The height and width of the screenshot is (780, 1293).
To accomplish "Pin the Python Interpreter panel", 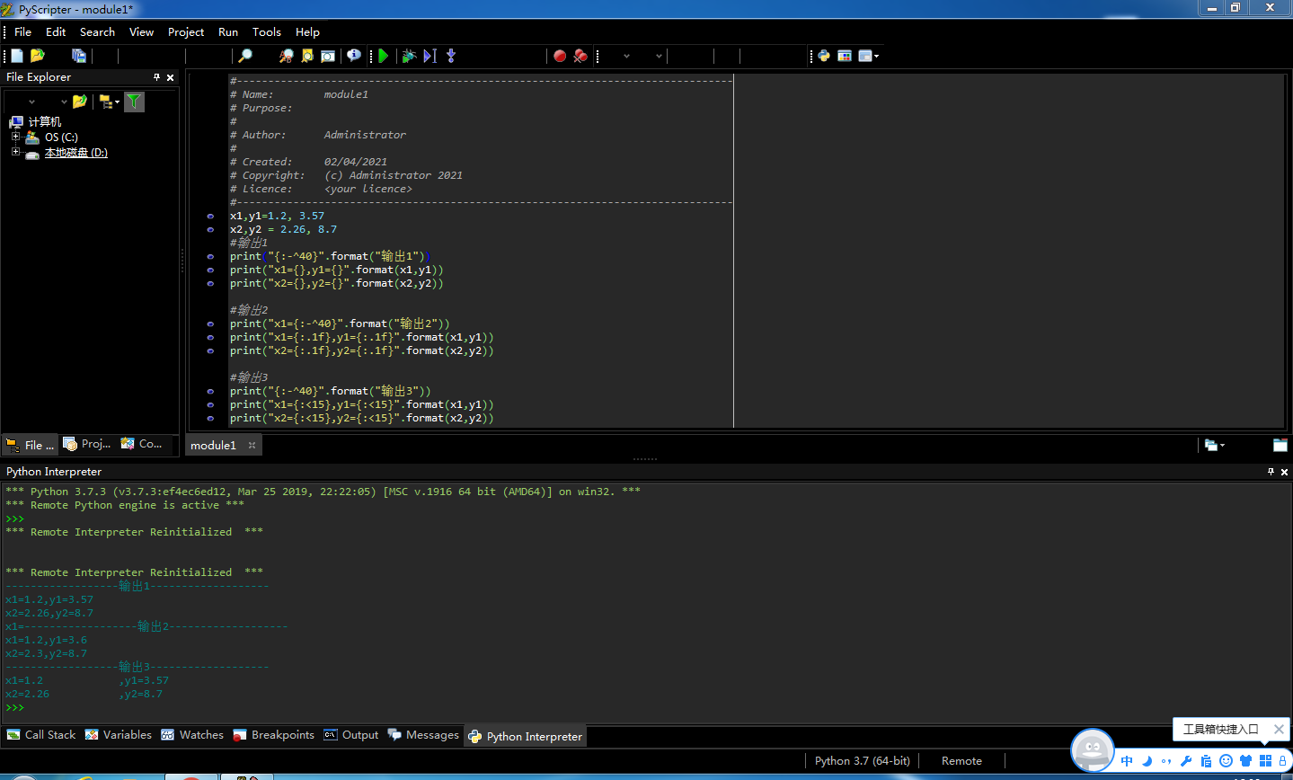I will pyautogui.click(x=1271, y=472).
